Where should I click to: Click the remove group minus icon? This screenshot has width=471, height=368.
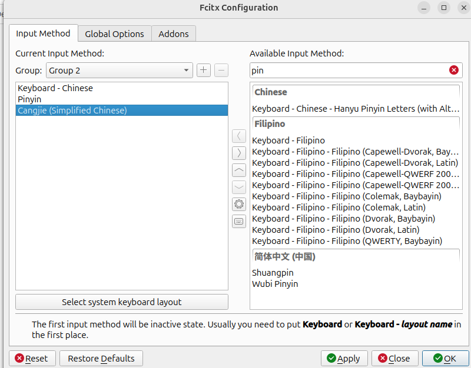(x=221, y=70)
